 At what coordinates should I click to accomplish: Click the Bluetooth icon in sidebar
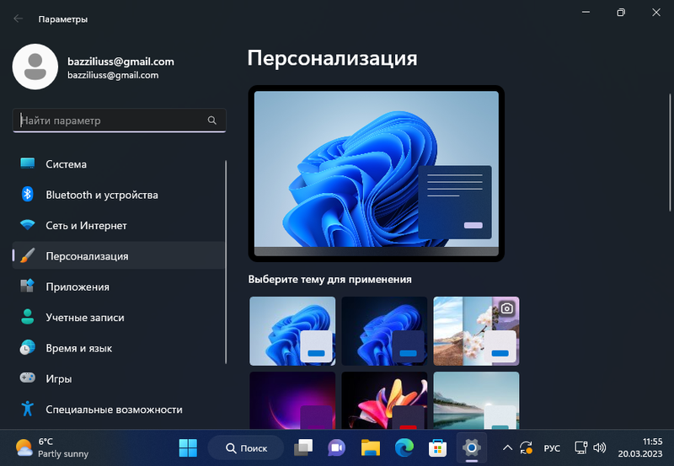[28, 195]
